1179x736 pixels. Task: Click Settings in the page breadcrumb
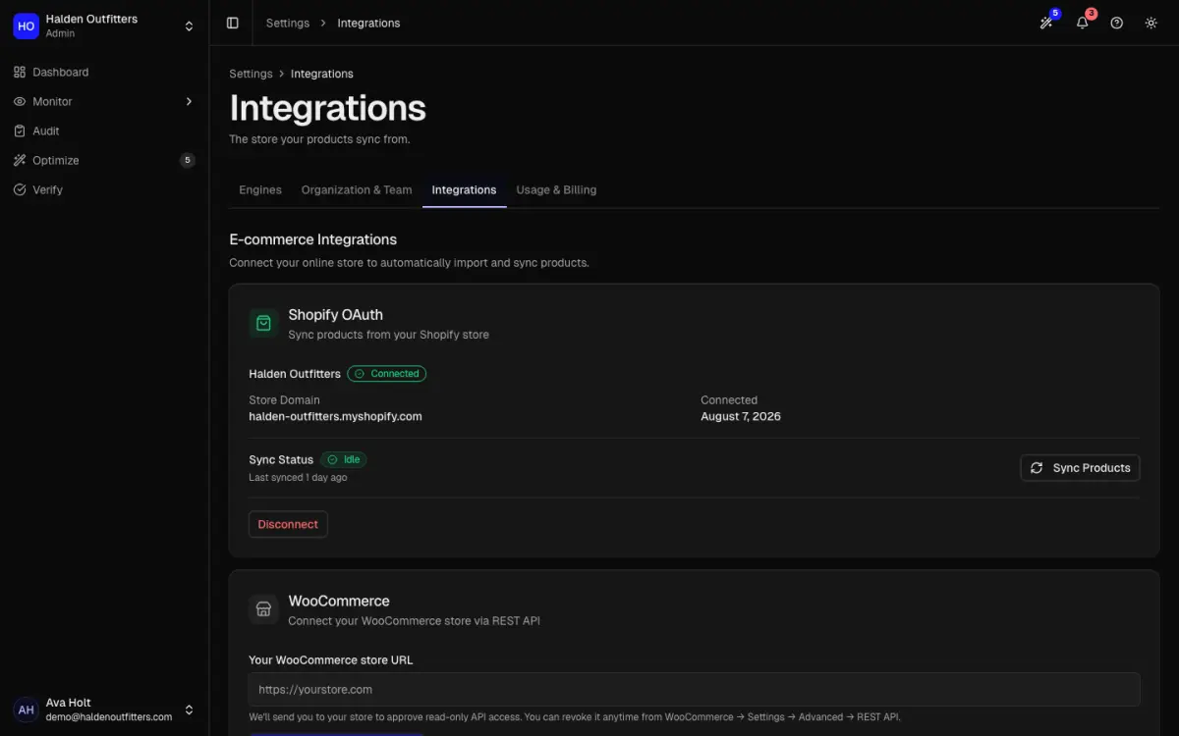[251, 74]
